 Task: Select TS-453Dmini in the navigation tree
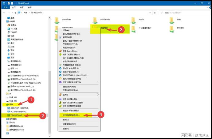pos(14,115)
